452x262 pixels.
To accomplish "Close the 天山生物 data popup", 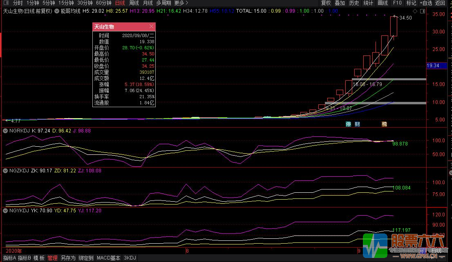I will (151, 26).
